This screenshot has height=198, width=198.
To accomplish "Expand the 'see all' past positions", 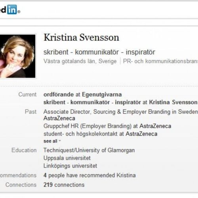I will tap(50, 141).
